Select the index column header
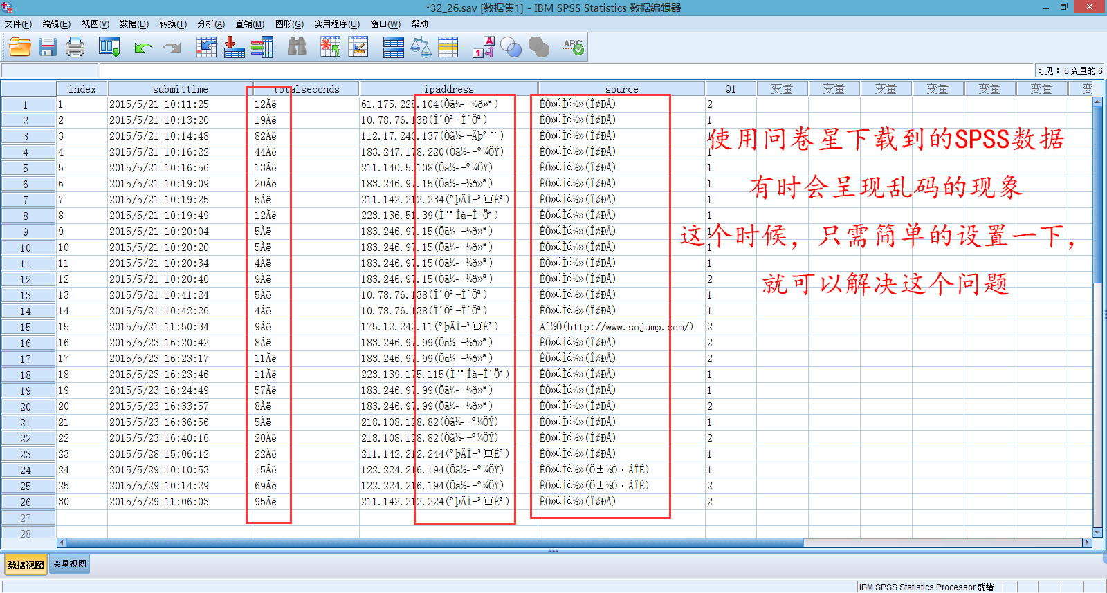Screen dimensions: 1107x593 [x=82, y=88]
